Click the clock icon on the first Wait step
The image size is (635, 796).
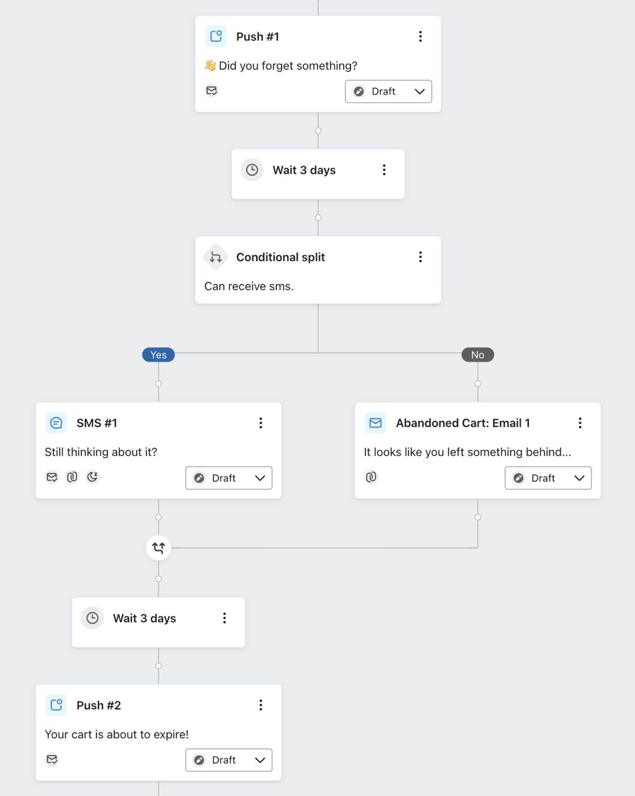pos(251,169)
